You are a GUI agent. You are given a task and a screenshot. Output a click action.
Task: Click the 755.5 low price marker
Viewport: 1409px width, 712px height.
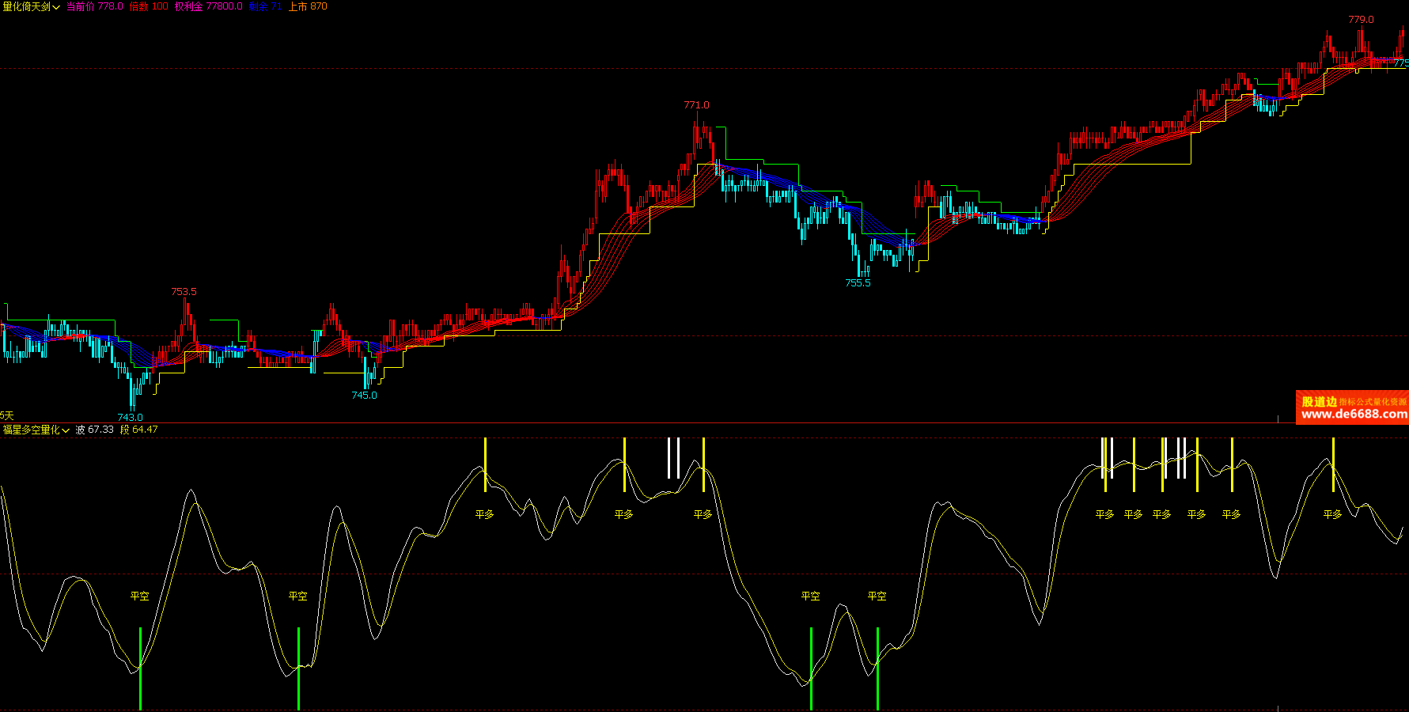(x=858, y=282)
